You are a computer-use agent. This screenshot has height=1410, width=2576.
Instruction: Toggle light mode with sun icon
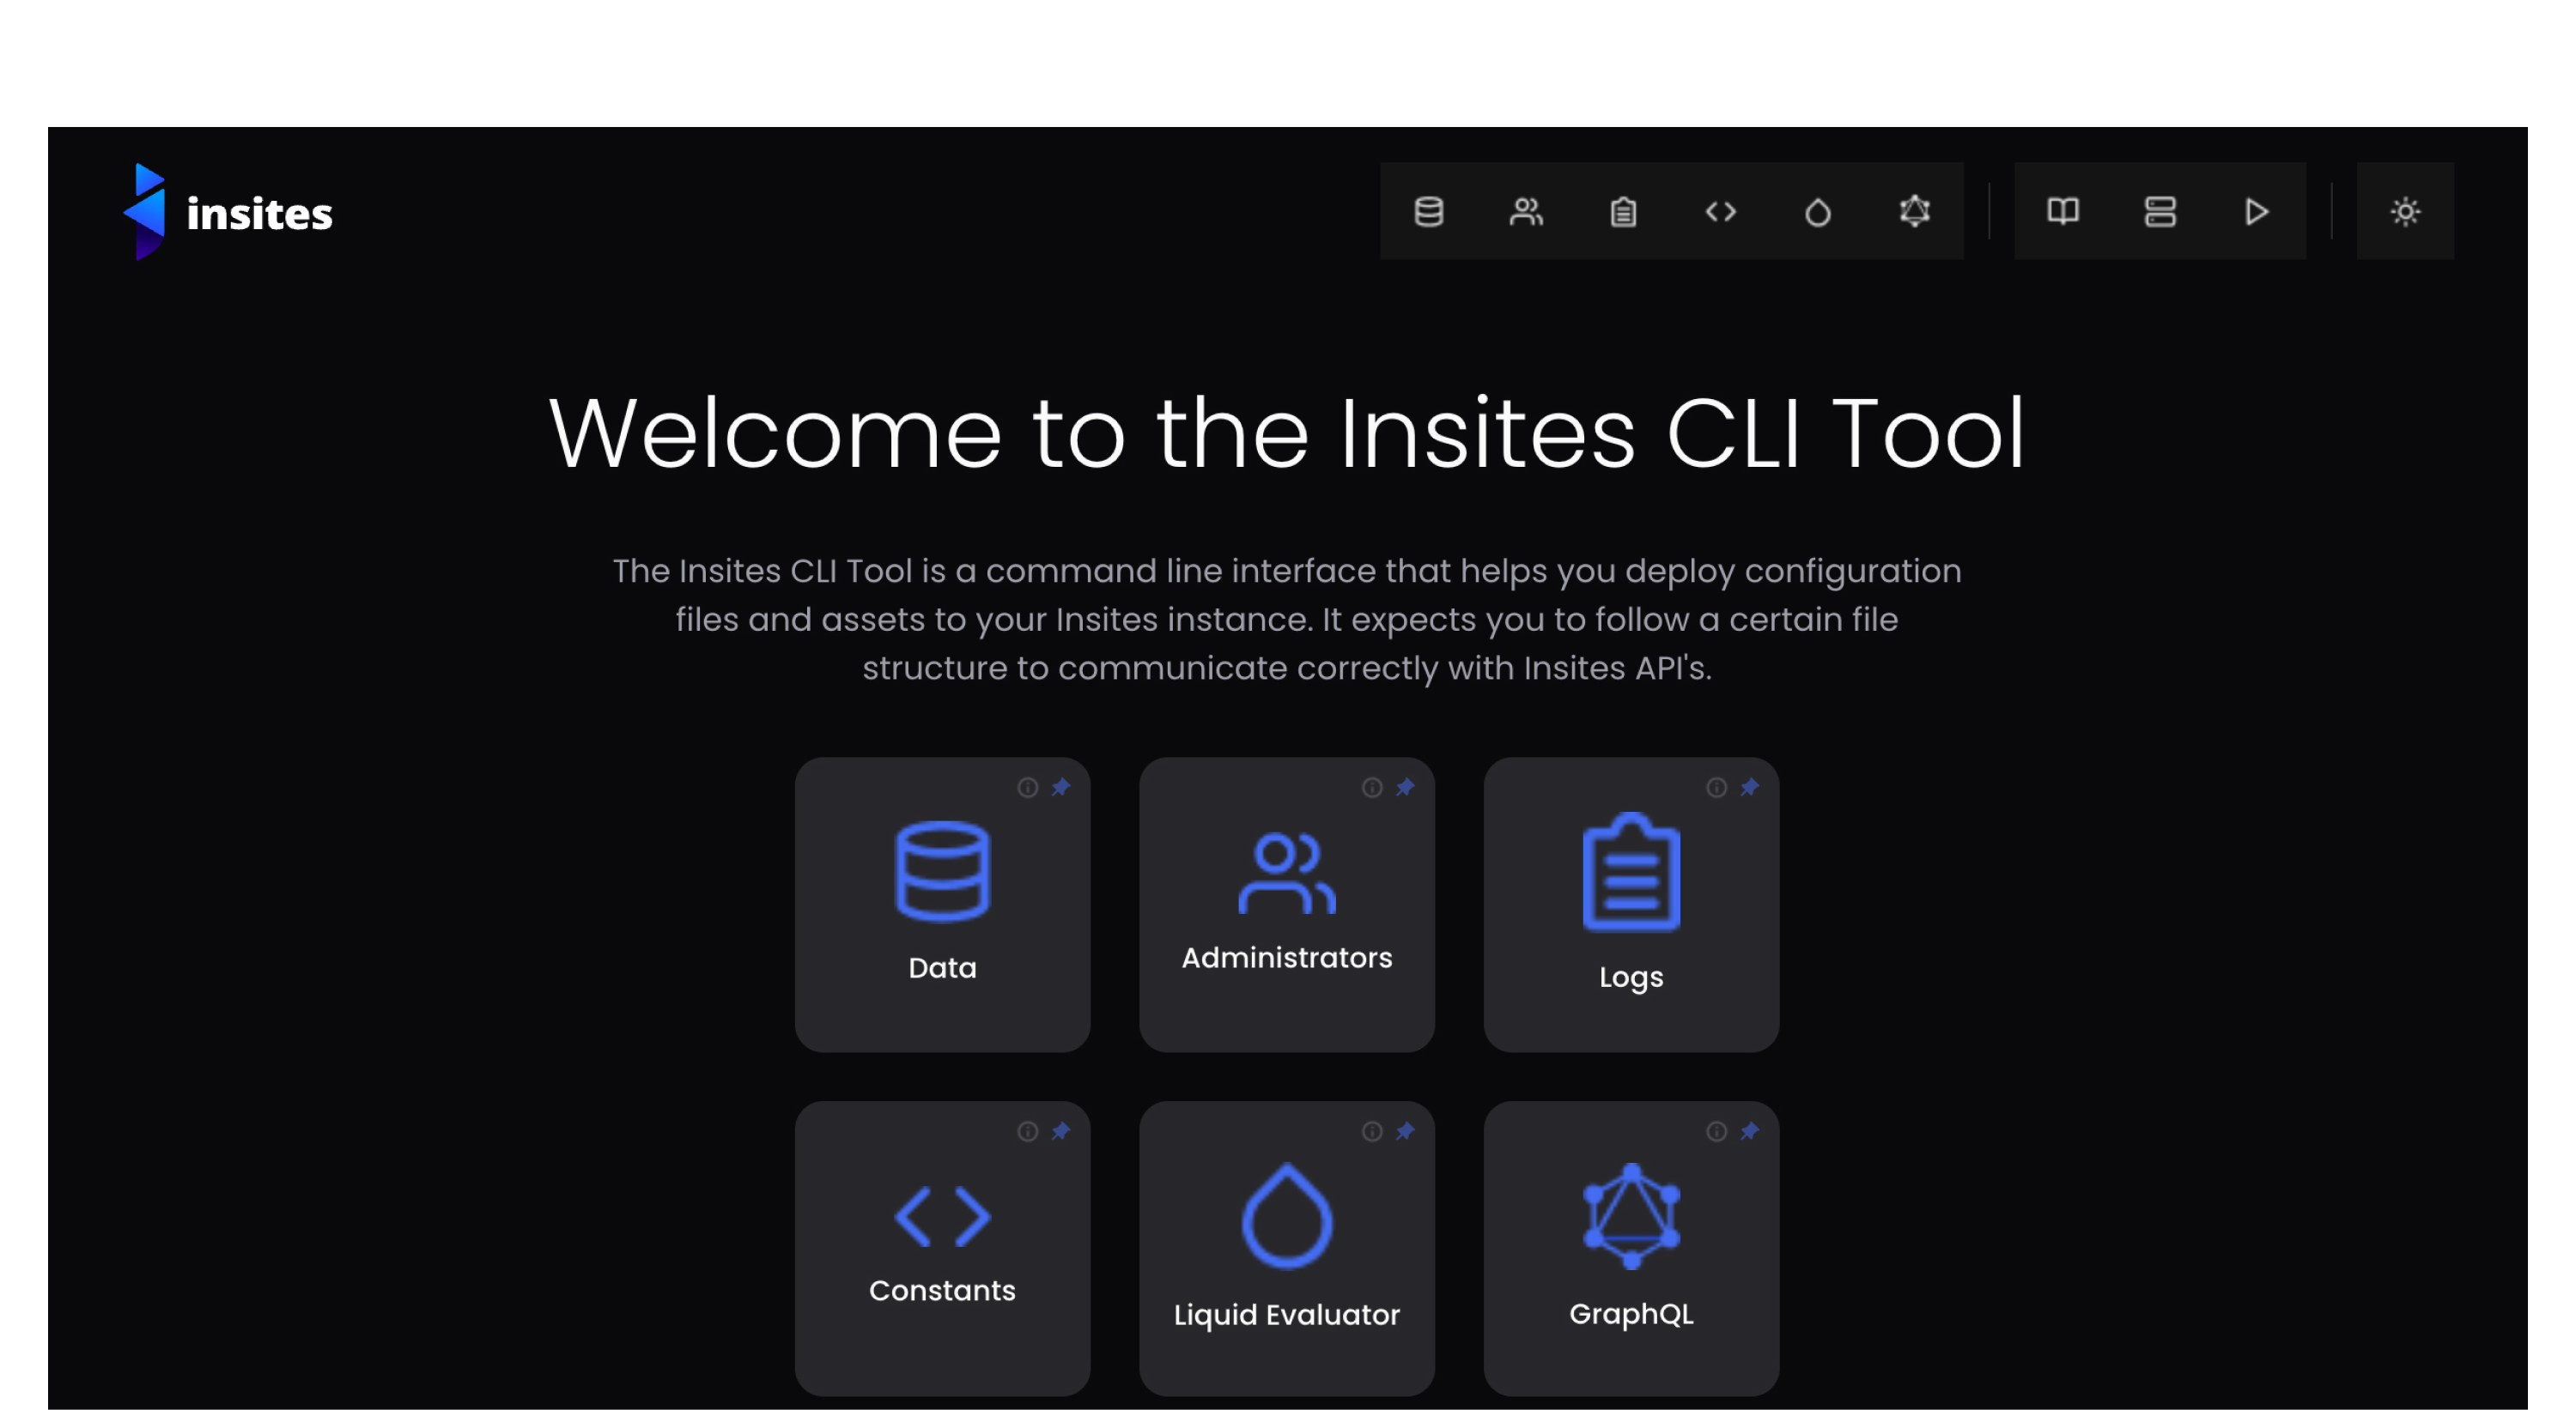pyautogui.click(x=2405, y=212)
